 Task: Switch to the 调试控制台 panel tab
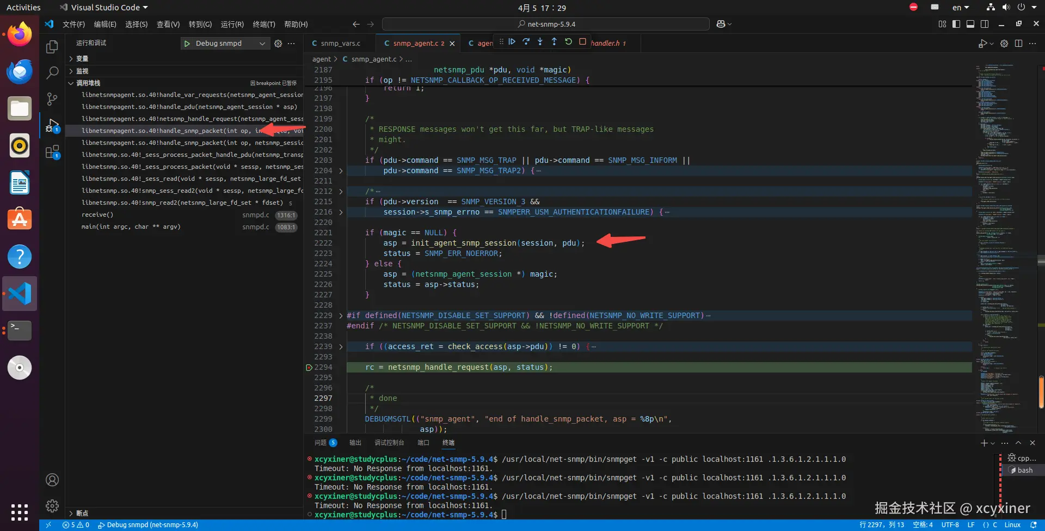tap(389, 443)
